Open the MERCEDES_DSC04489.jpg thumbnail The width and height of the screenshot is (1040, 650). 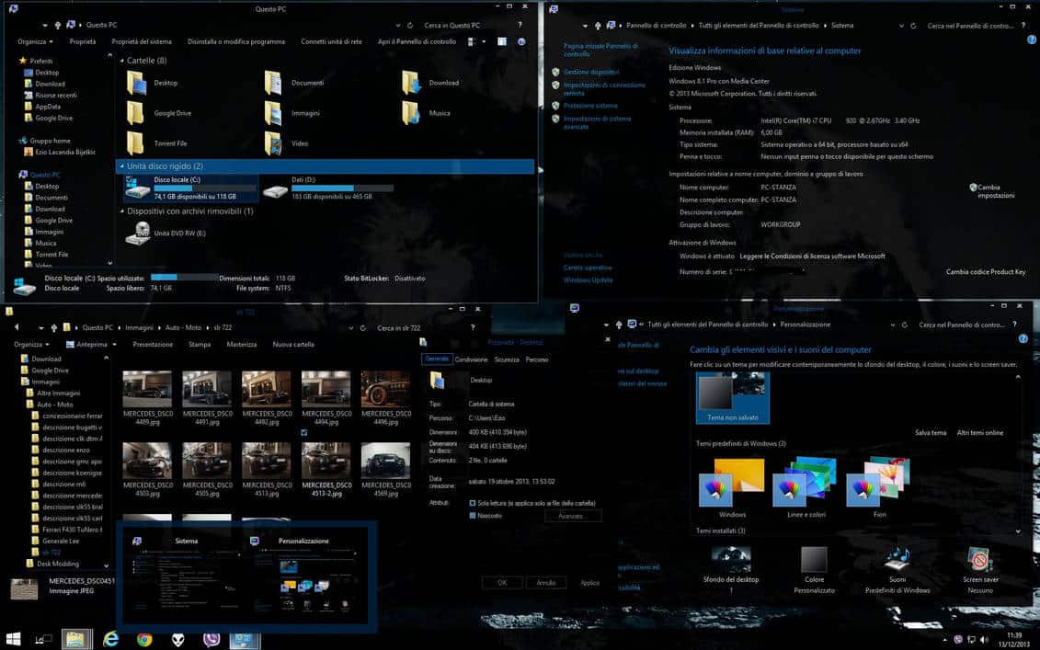(147, 390)
